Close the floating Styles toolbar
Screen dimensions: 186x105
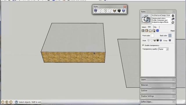125,6
